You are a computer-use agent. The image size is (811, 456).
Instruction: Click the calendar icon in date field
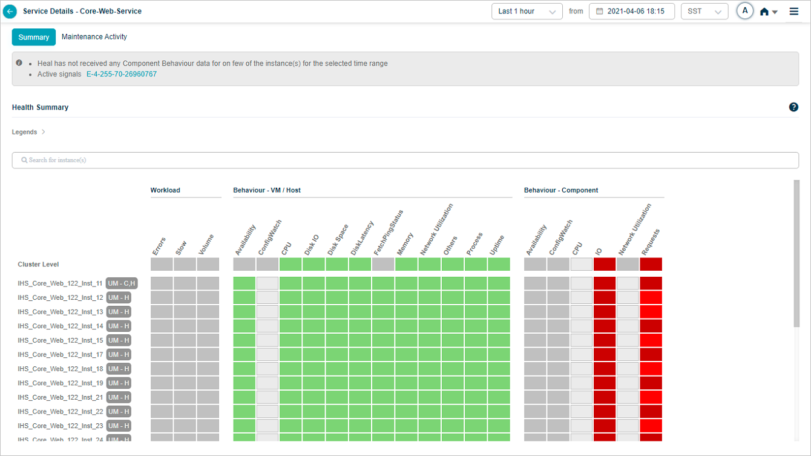[599, 12]
